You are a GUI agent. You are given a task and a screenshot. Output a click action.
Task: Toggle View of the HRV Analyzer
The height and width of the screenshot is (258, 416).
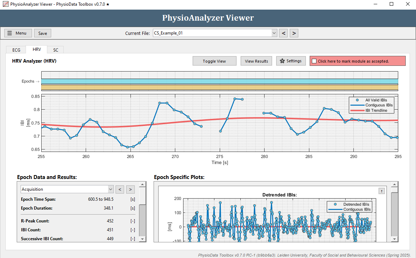pyautogui.click(x=214, y=60)
